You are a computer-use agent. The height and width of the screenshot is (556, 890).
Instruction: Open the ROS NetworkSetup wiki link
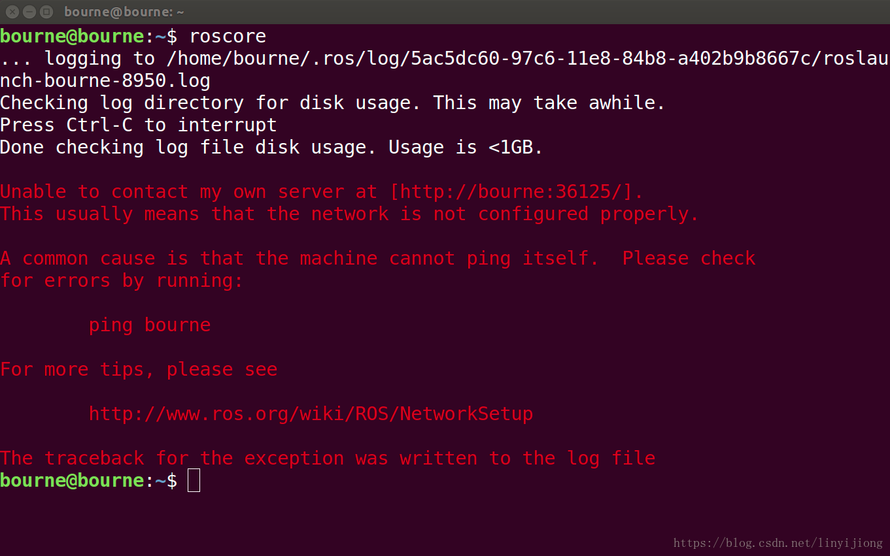311,414
